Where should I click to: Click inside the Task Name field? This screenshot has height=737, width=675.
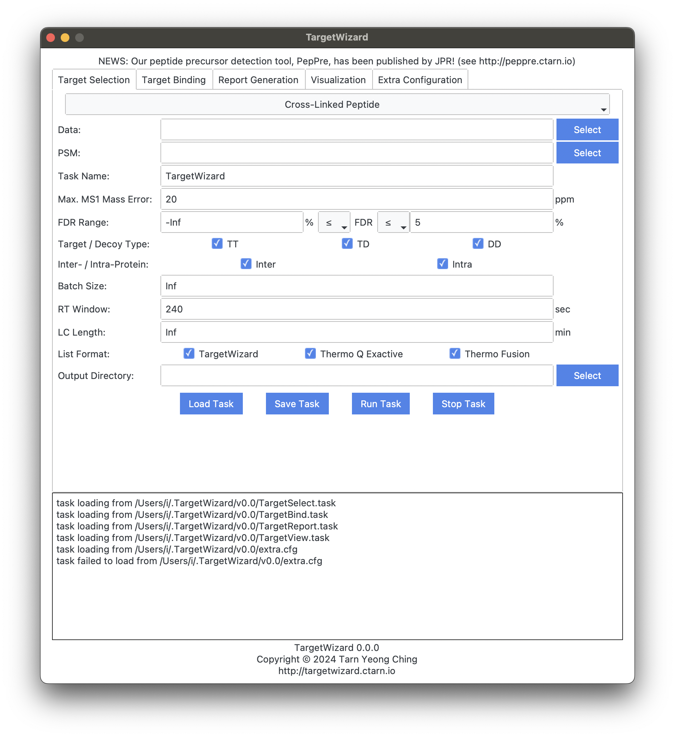(357, 176)
